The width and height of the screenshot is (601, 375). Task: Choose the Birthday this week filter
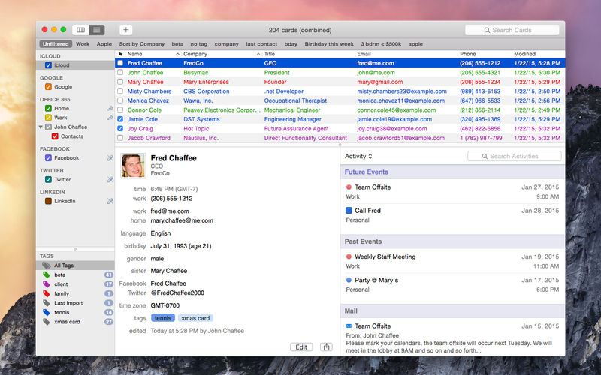[330, 44]
